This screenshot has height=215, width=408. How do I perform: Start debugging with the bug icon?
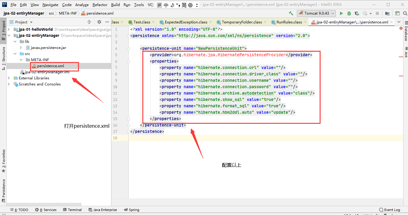(349, 13)
